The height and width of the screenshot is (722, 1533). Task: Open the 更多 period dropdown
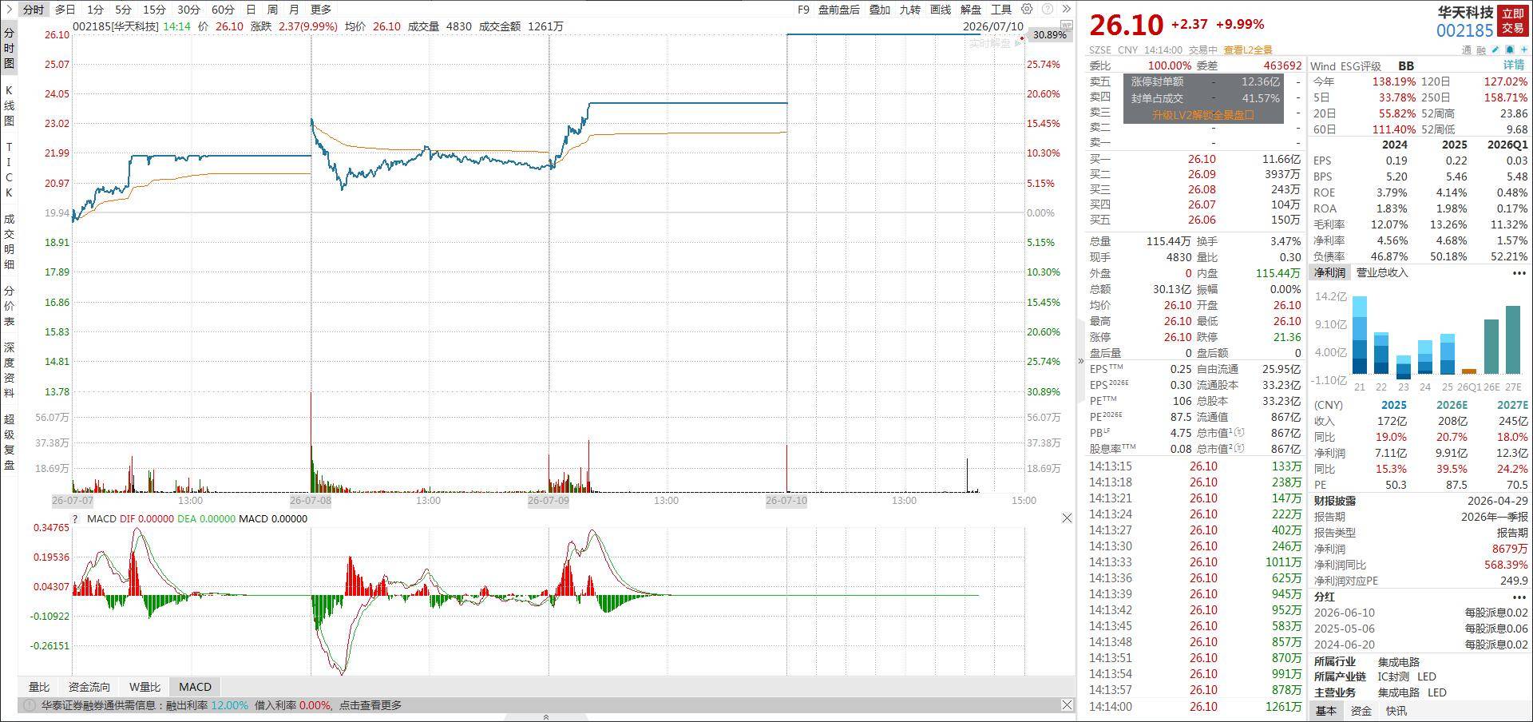coord(321,10)
